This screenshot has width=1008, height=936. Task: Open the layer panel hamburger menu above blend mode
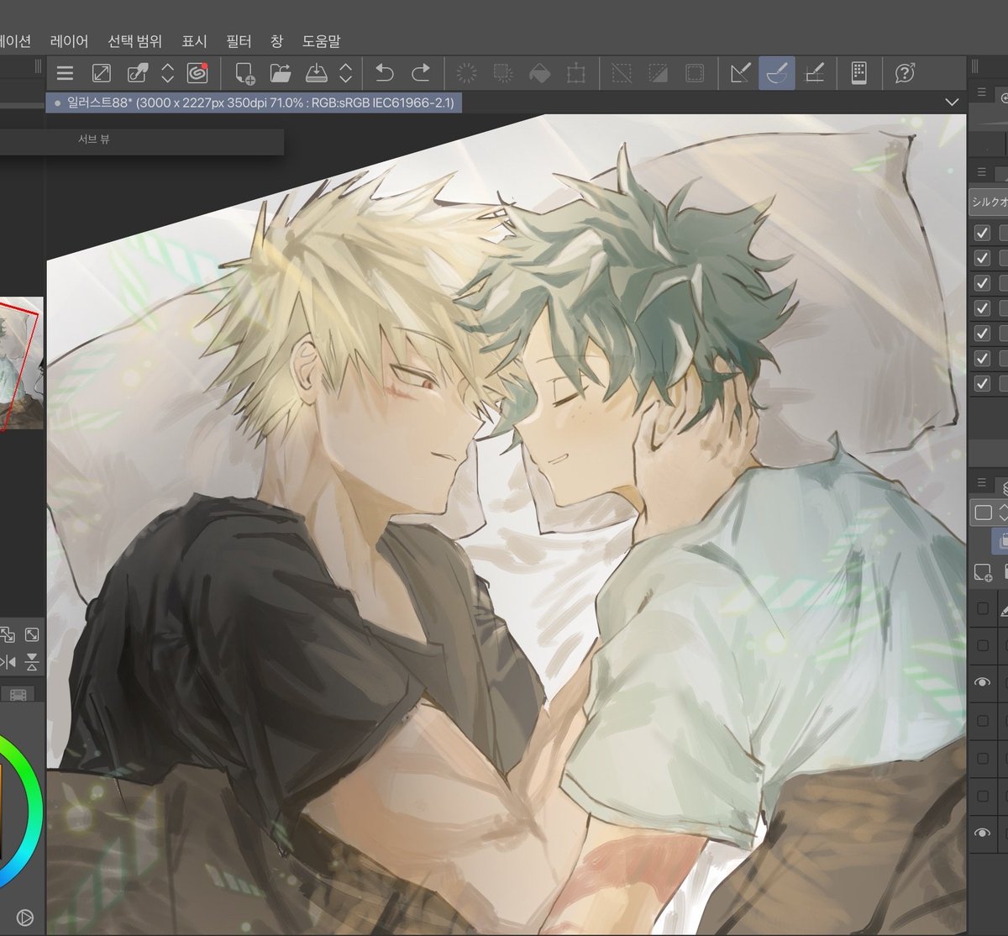coord(981,482)
